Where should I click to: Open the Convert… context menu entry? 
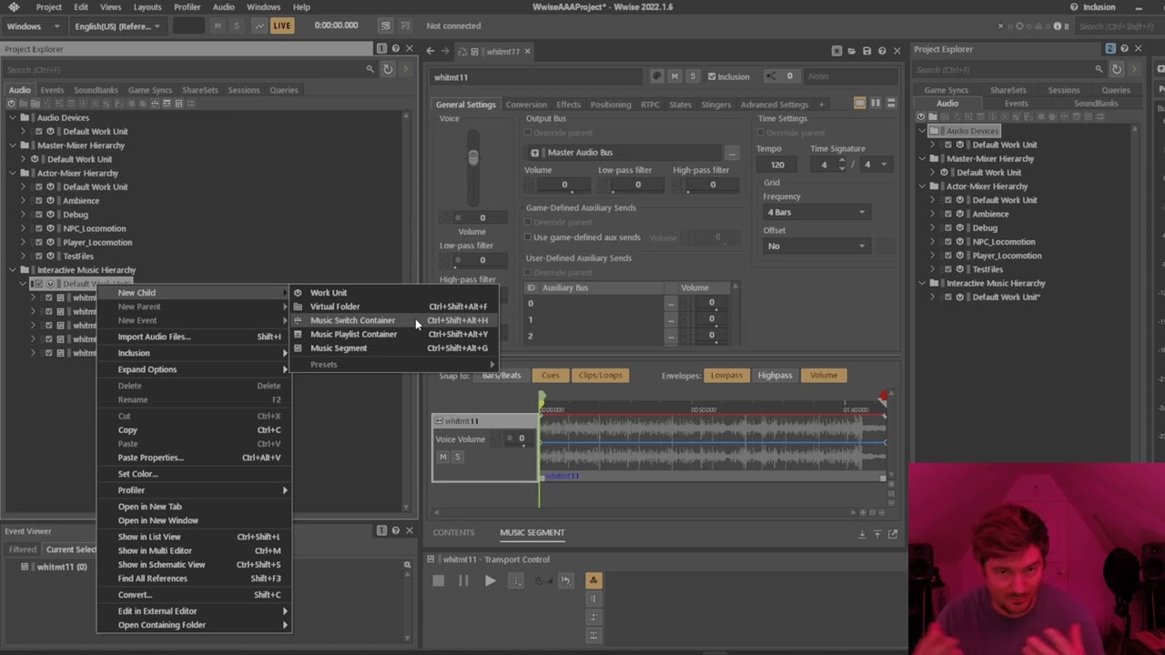click(194, 595)
